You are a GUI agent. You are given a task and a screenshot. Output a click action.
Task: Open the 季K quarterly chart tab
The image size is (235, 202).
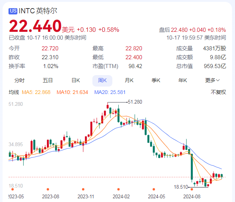156,81
